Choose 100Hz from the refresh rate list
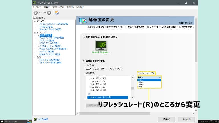Screen dimensions: 219x123 click(x=149, y=85)
